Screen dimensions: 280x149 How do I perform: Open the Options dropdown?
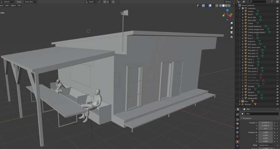coord(229,2)
